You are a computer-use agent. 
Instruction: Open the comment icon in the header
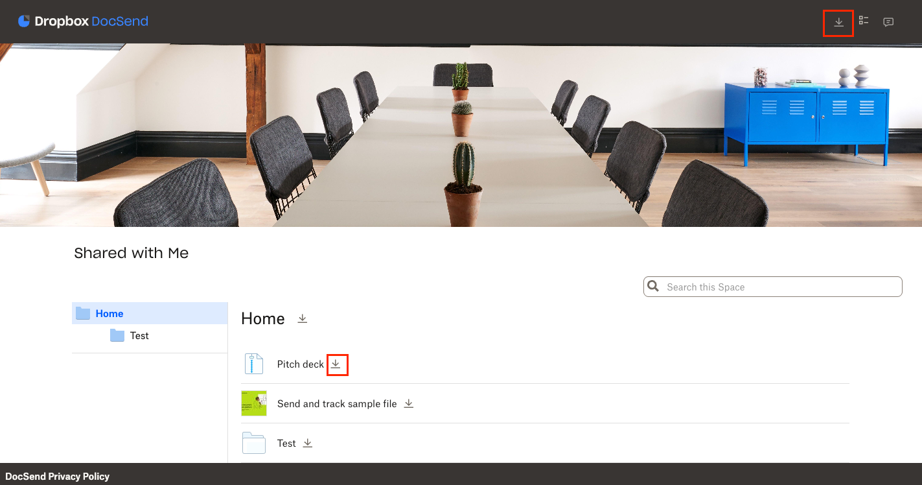pyautogui.click(x=888, y=22)
